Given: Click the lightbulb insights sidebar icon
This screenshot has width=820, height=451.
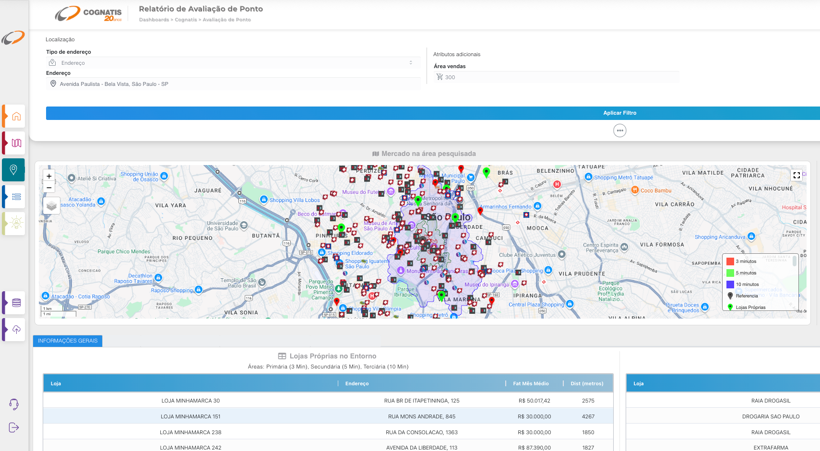Looking at the screenshot, I should (x=16, y=223).
